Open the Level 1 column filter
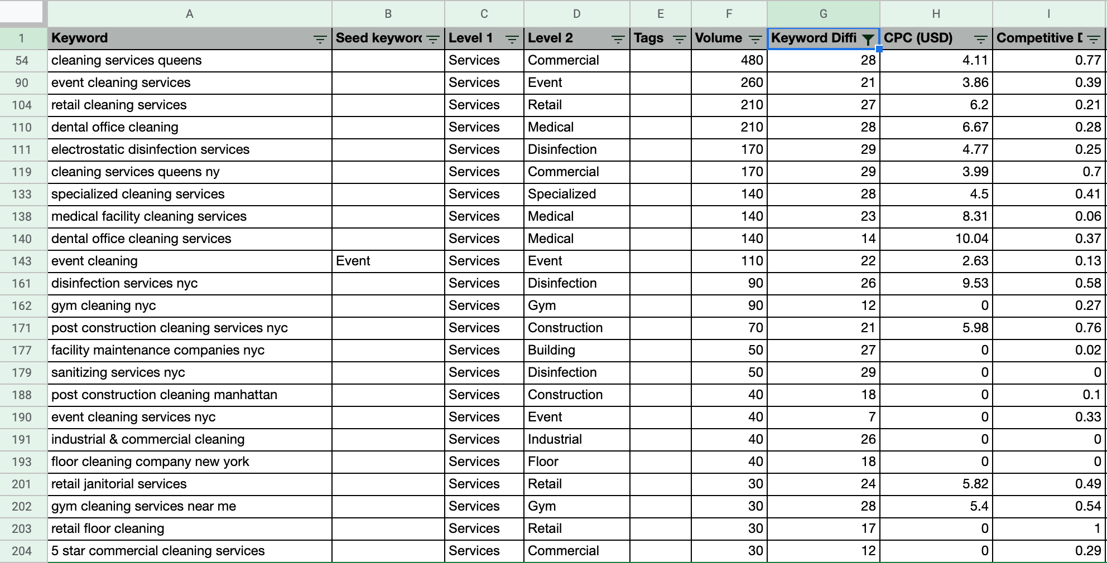This screenshot has width=1107, height=563. (x=512, y=39)
